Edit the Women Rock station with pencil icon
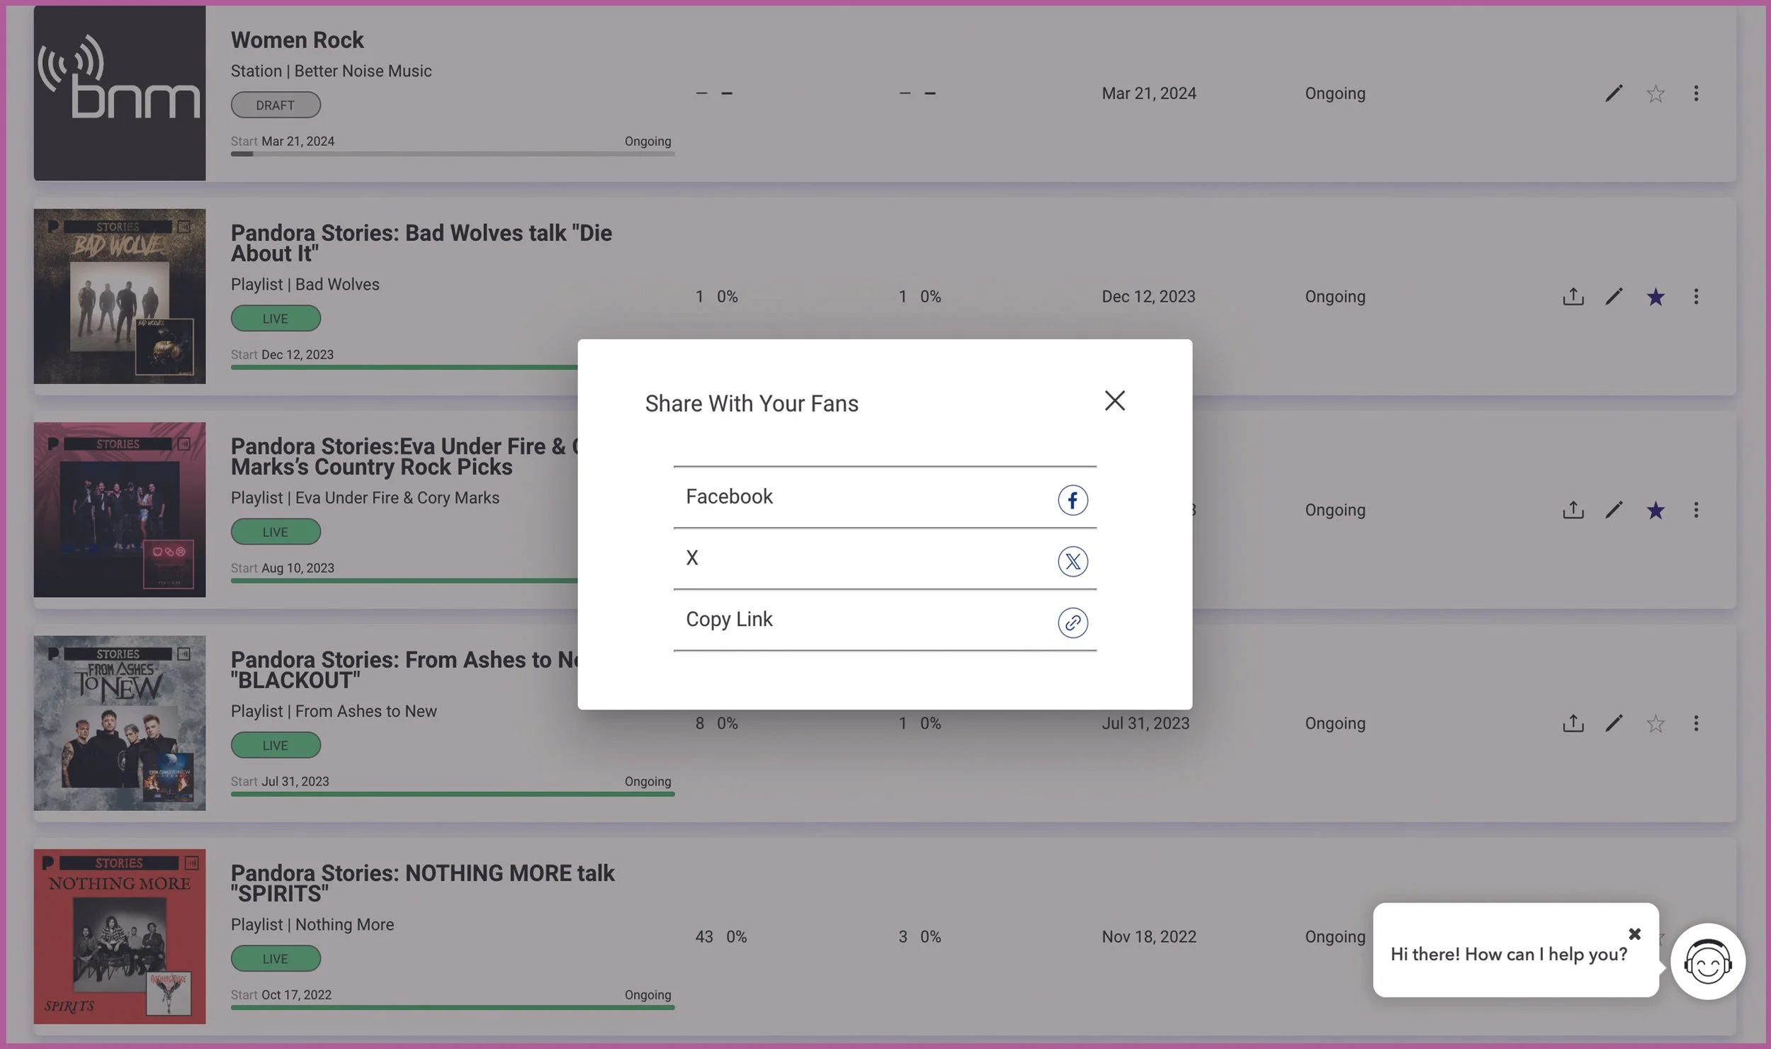Screen dimensions: 1771x1049 point(1614,93)
